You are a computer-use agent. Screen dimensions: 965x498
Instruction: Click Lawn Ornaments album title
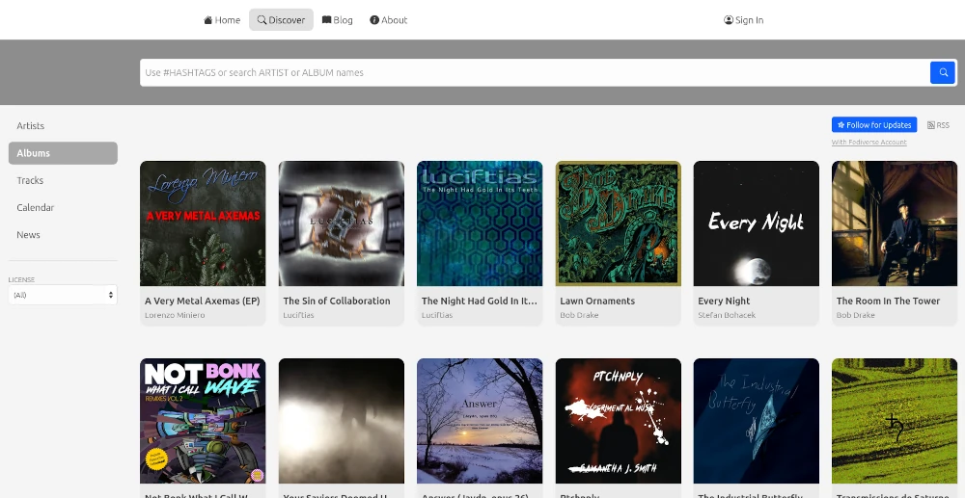coord(597,301)
